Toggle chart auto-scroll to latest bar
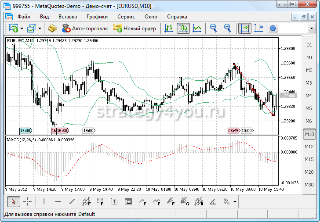The height and width of the screenshot is (222, 320). pos(245,28)
